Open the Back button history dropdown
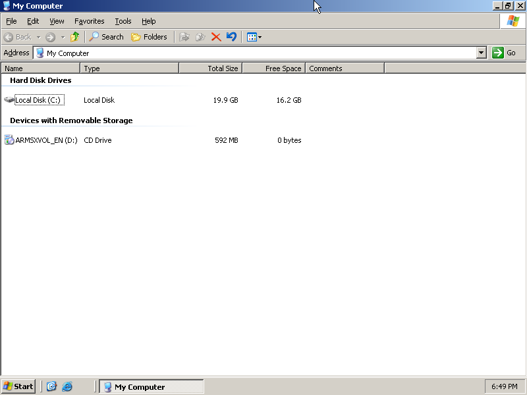Viewport: 527px width, 395px height. point(38,37)
